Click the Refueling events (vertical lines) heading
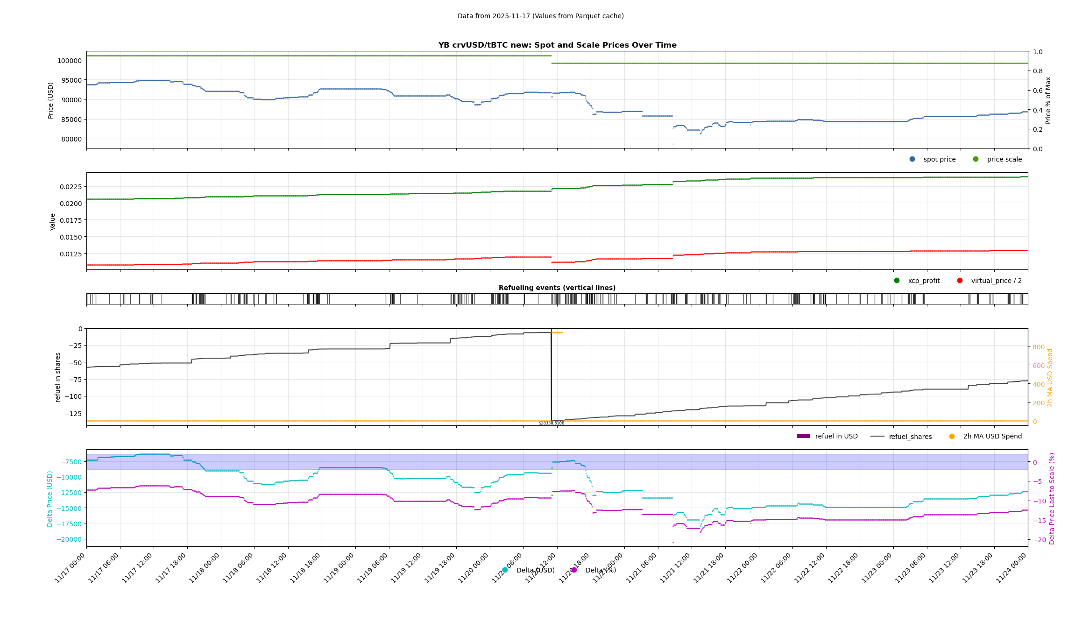 click(x=557, y=288)
